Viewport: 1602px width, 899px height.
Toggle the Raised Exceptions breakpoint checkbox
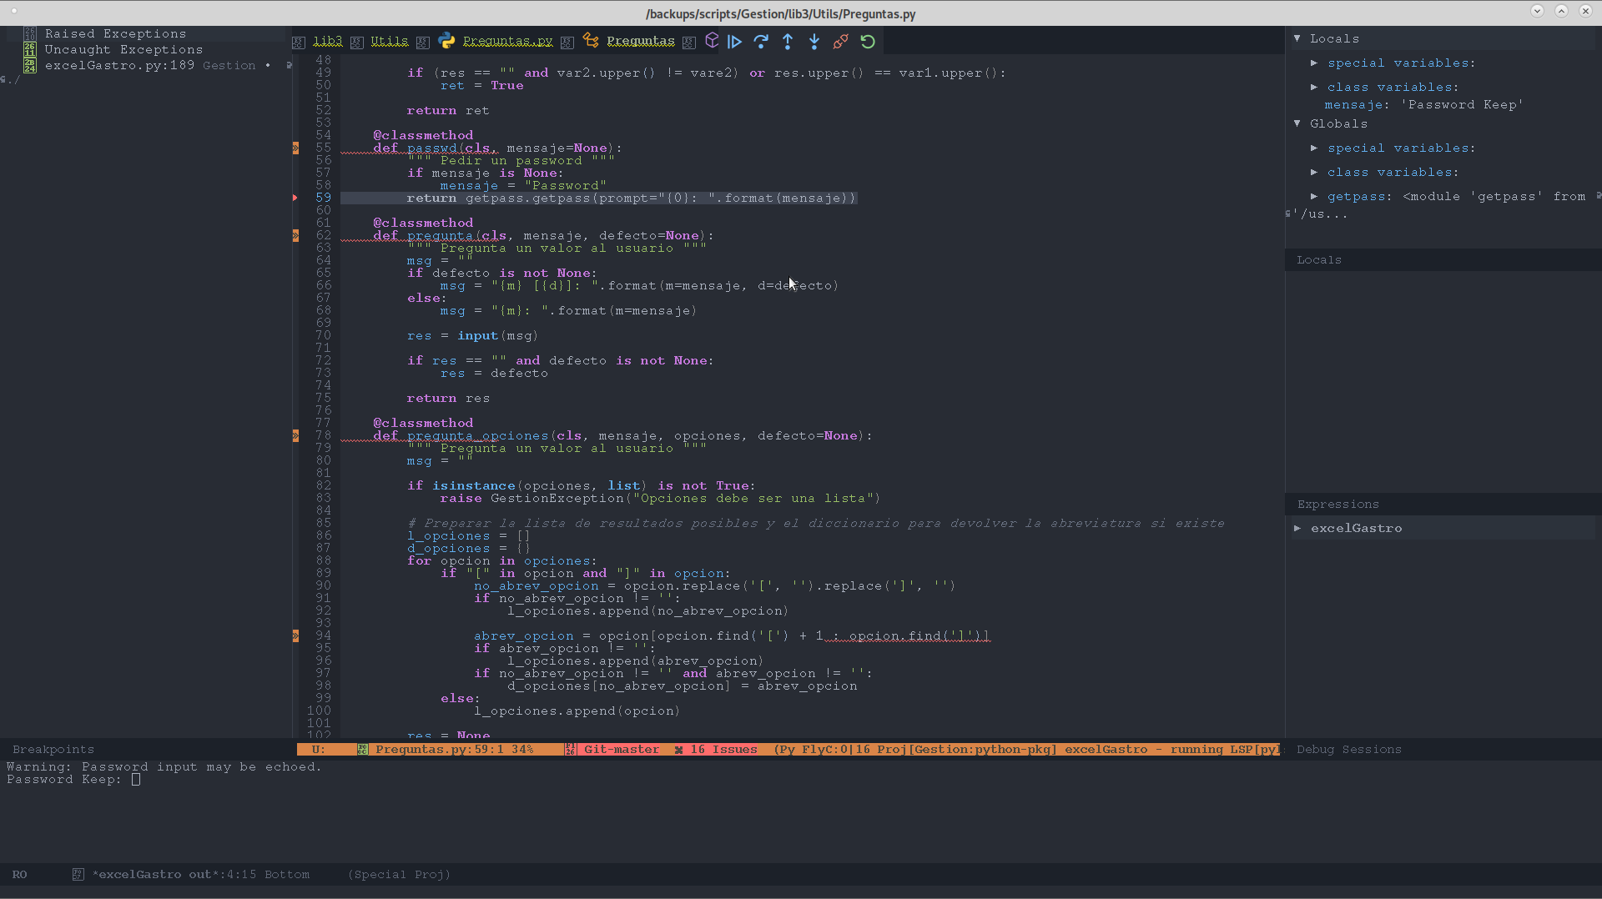click(30, 33)
